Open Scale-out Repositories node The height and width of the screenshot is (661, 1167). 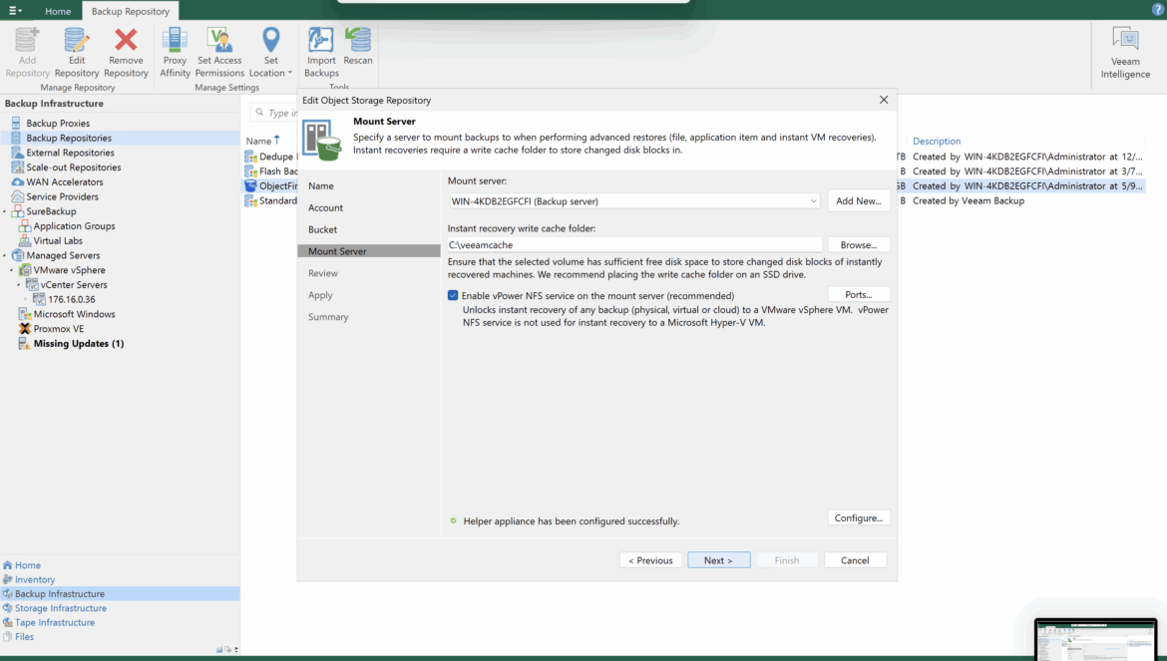[x=73, y=167]
